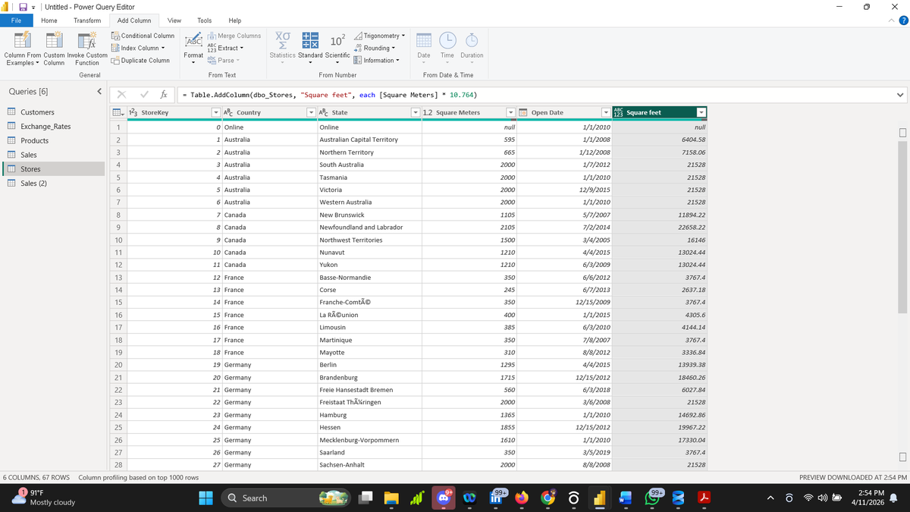Open the weather widget on taskbar
The image size is (910, 512).
click(45, 498)
